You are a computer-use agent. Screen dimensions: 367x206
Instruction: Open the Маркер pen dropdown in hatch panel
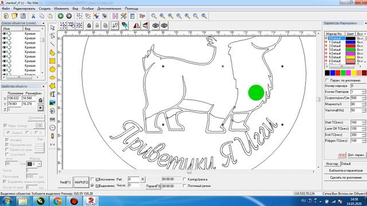[39, 164]
